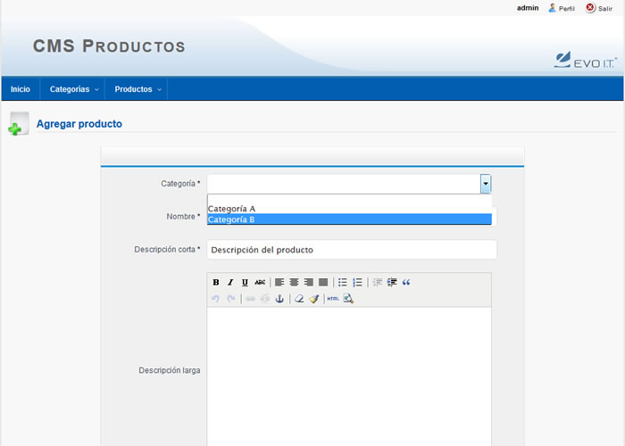The width and height of the screenshot is (625, 446).
Task: Remove formatting with the eraser icon
Action: coord(299,298)
